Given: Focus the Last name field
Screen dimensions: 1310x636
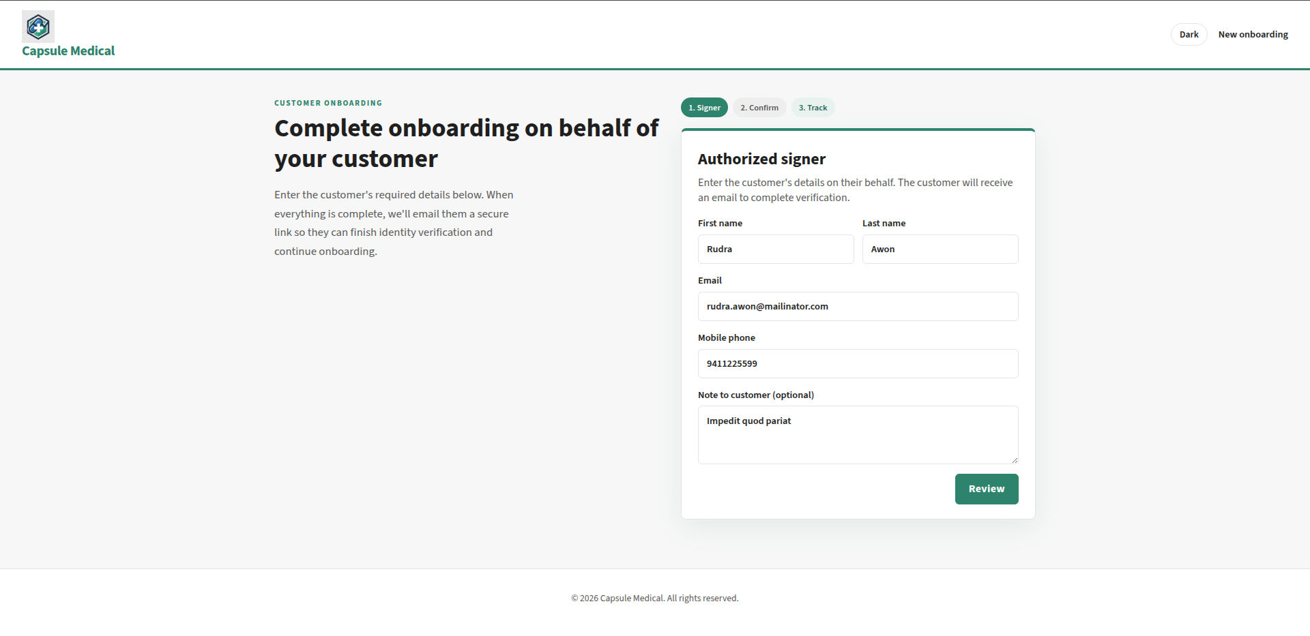Looking at the screenshot, I should (x=940, y=249).
